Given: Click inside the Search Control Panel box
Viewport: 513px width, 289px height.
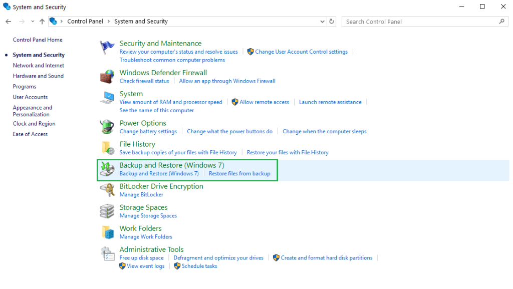Looking at the screenshot, I should [x=425, y=21].
